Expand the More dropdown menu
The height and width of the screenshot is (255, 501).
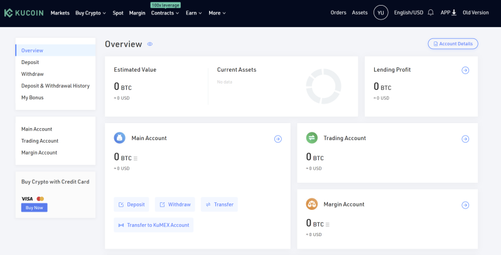[x=217, y=13]
